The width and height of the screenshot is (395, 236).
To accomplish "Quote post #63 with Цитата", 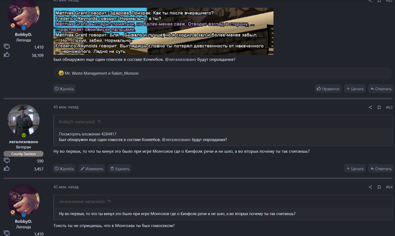I will coord(355,169).
